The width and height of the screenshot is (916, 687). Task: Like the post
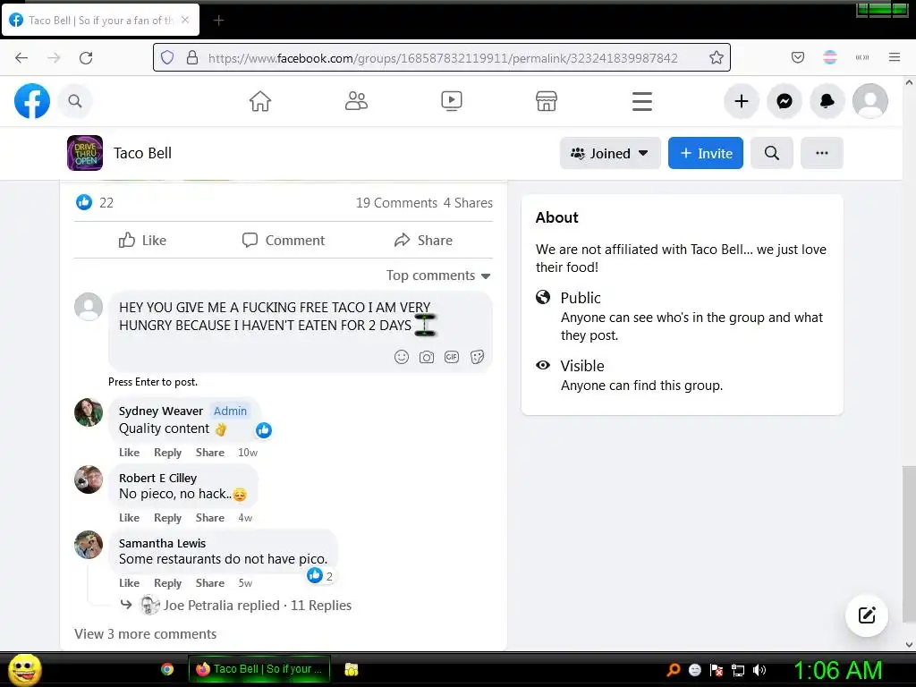pos(142,240)
